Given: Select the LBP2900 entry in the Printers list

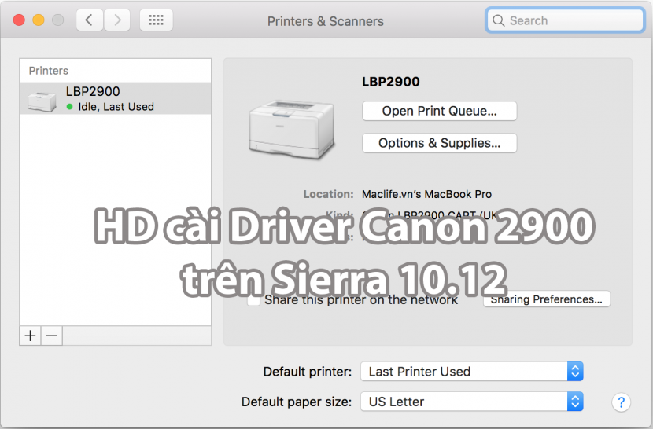Looking at the screenshot, I should click(x=115, y=99).
